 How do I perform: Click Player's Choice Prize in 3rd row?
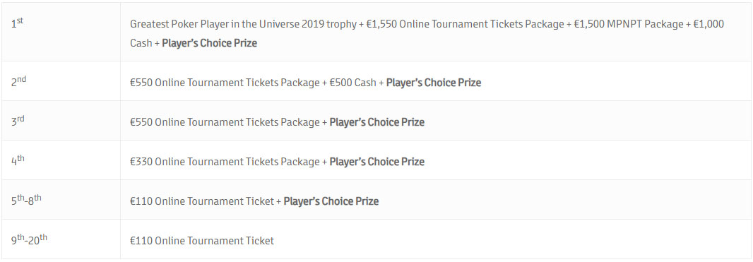tap(377, 122)
